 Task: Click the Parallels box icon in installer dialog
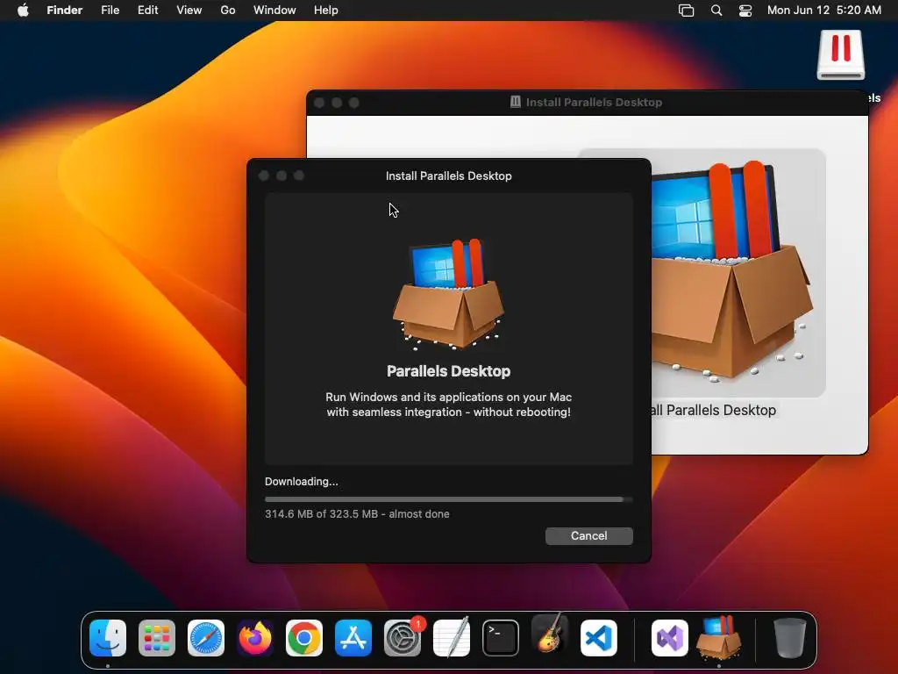(448, 294)
